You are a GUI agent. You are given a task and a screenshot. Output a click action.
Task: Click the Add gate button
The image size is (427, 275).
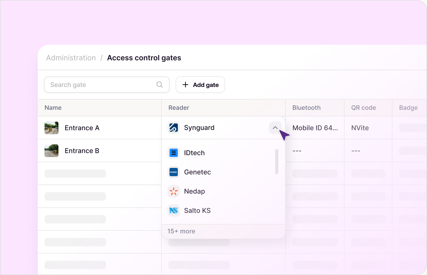(200, 85)
